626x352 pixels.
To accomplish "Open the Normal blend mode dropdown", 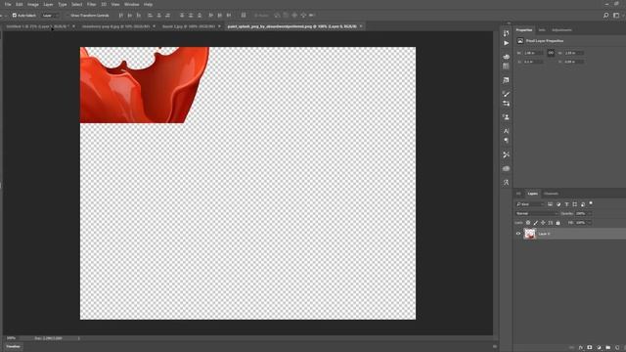I will pos(537,213).
